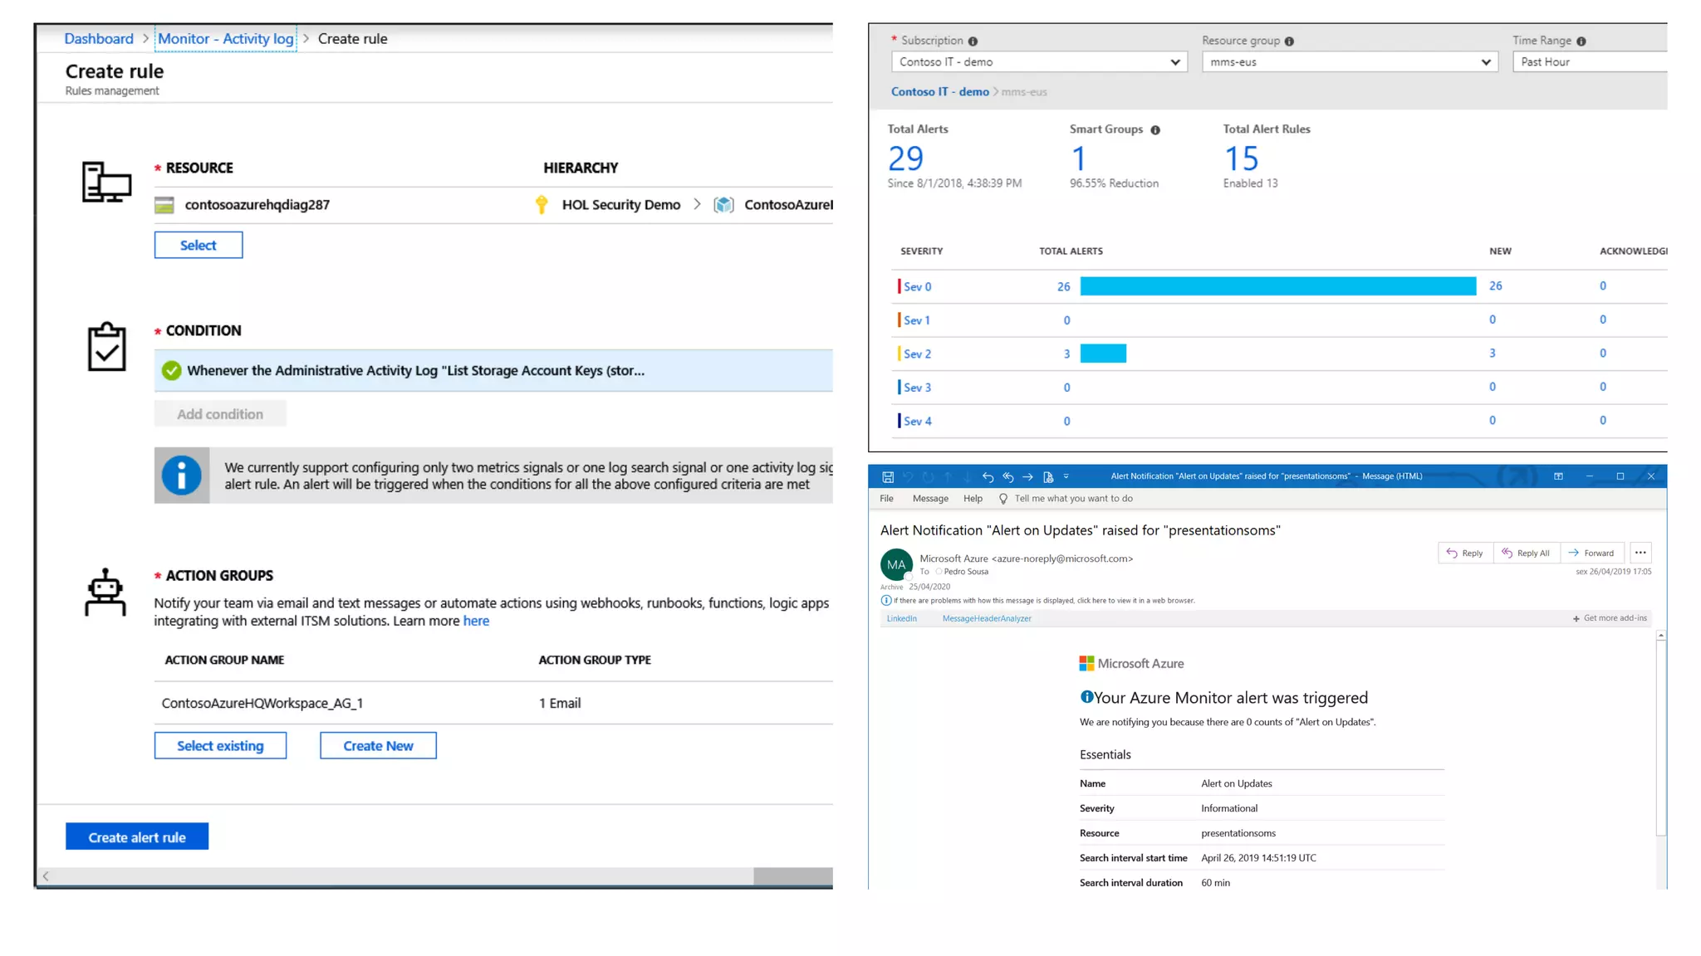This screenshot has width=1701, height=956.
Task: Open the Resource group dropdown mms-eus
Action: pos(1350,62)
